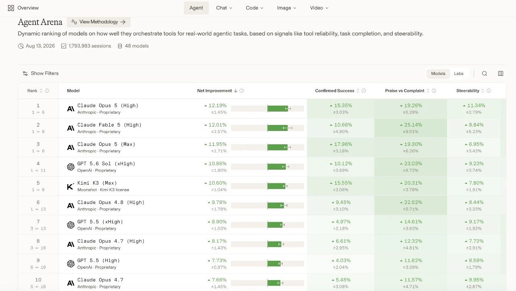Viewport: 516px width, 291px height.
Task: Select the Agent tab
Action: [196, 8]
